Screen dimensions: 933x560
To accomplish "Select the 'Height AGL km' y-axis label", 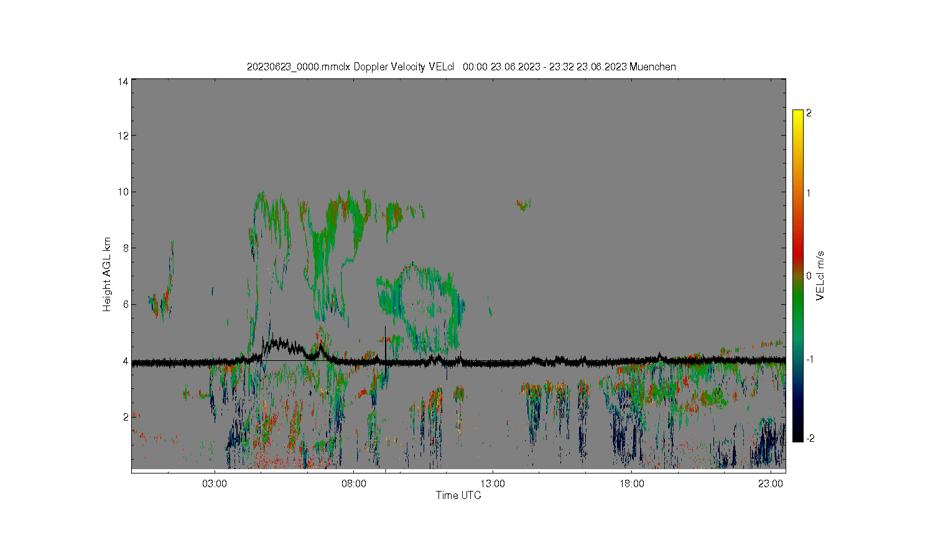I will [107, 274].
